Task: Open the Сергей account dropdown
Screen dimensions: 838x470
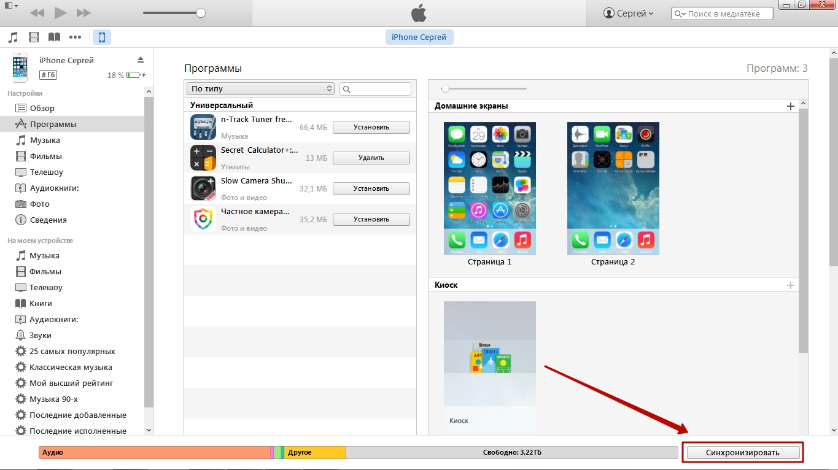Action: coord(629,13)
